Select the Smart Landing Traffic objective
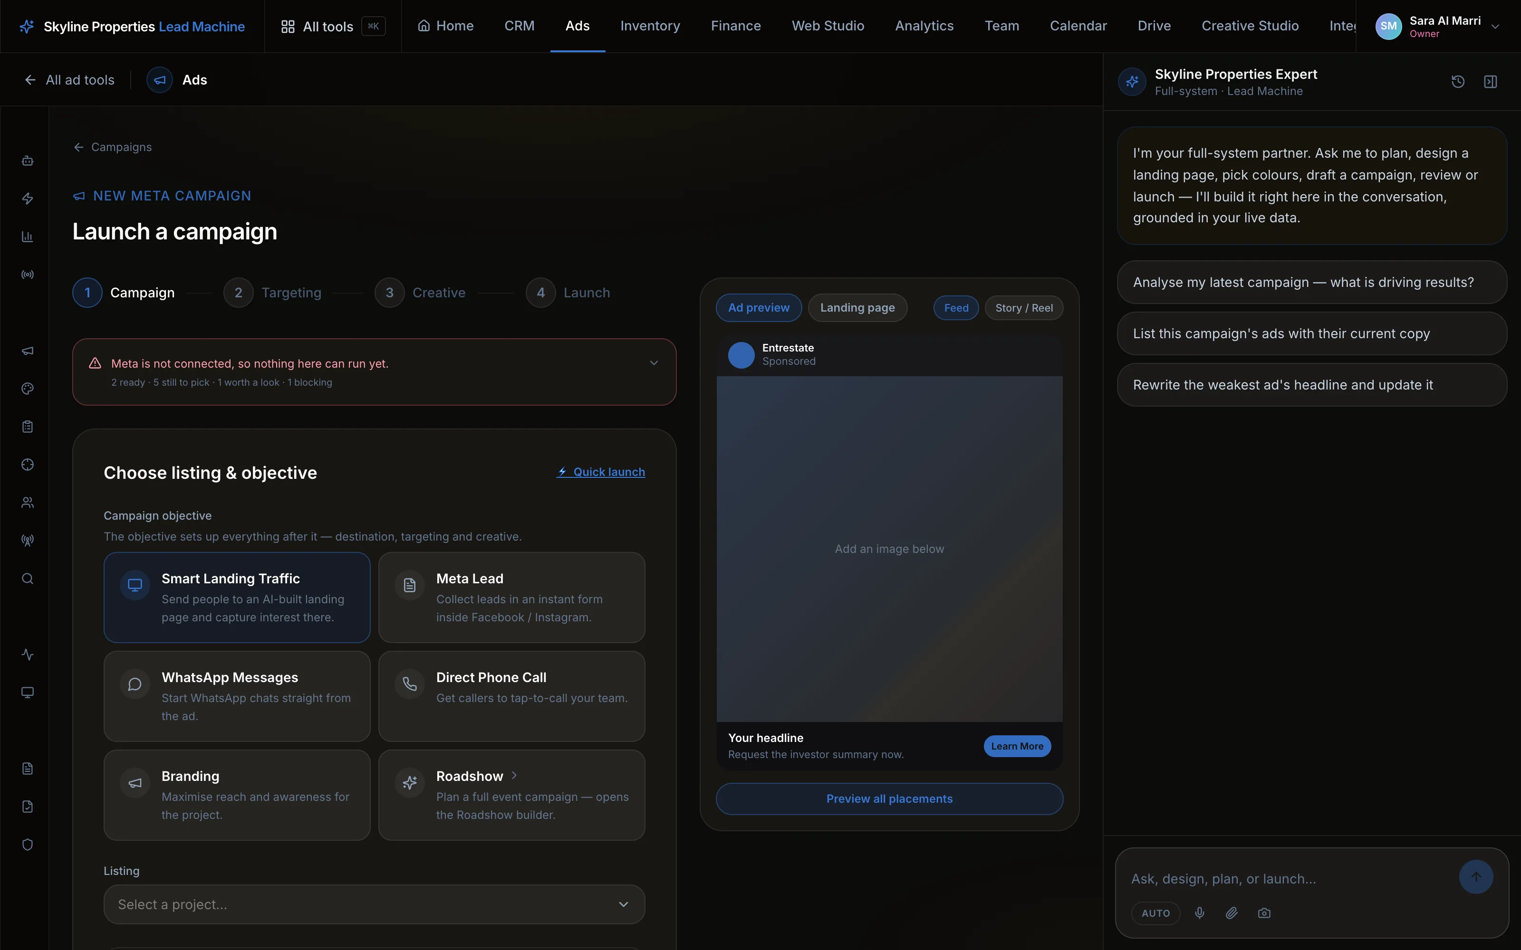1521x950 pixels. (237, 598)
